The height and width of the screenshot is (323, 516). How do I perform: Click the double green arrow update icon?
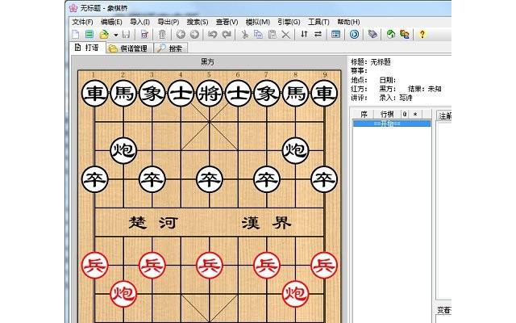point(405,34)
